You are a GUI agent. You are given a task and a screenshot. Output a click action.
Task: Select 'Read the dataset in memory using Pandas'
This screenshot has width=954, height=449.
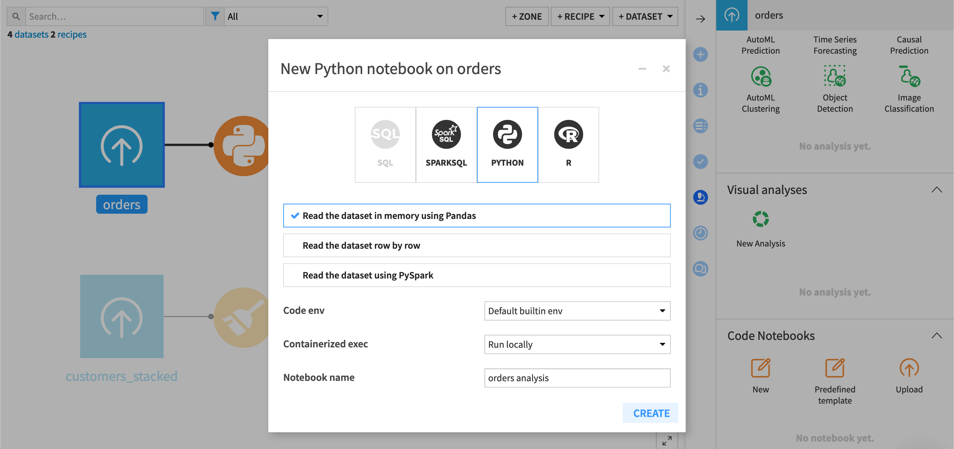[477, 215]
